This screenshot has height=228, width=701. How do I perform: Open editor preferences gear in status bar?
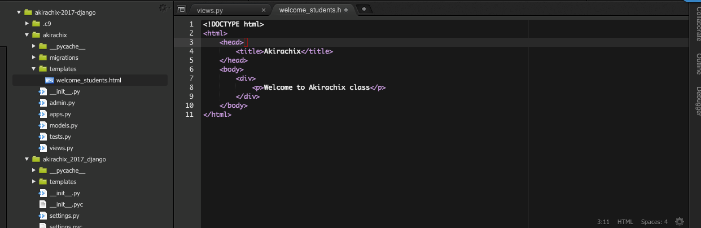(680, 222)
